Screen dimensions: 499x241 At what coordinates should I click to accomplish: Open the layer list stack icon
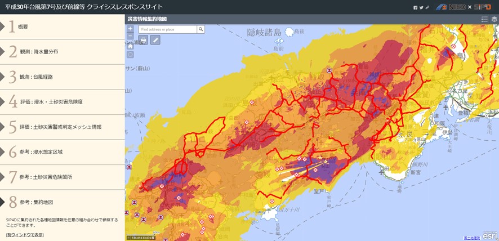click(494, 19)
